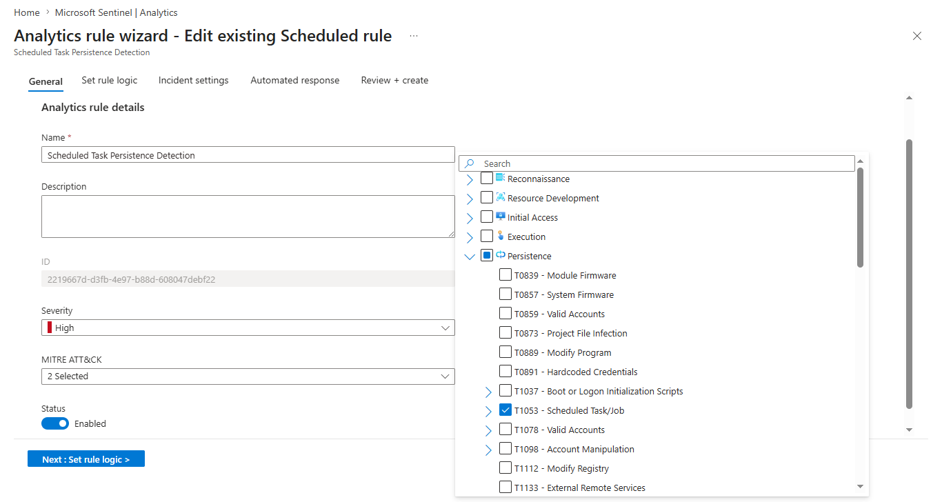Click the Persistence tactic icon

click(x=501, y=255)
